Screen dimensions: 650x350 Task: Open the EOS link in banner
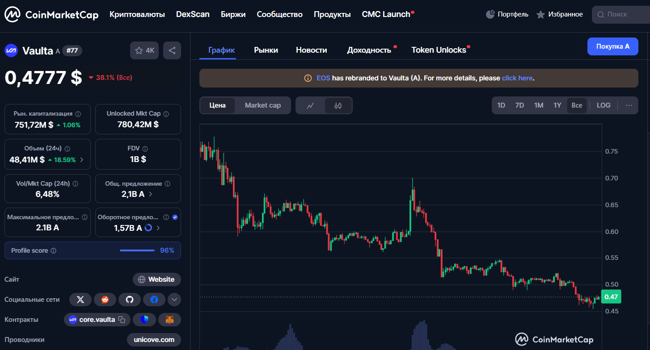(x=323, y=78)
